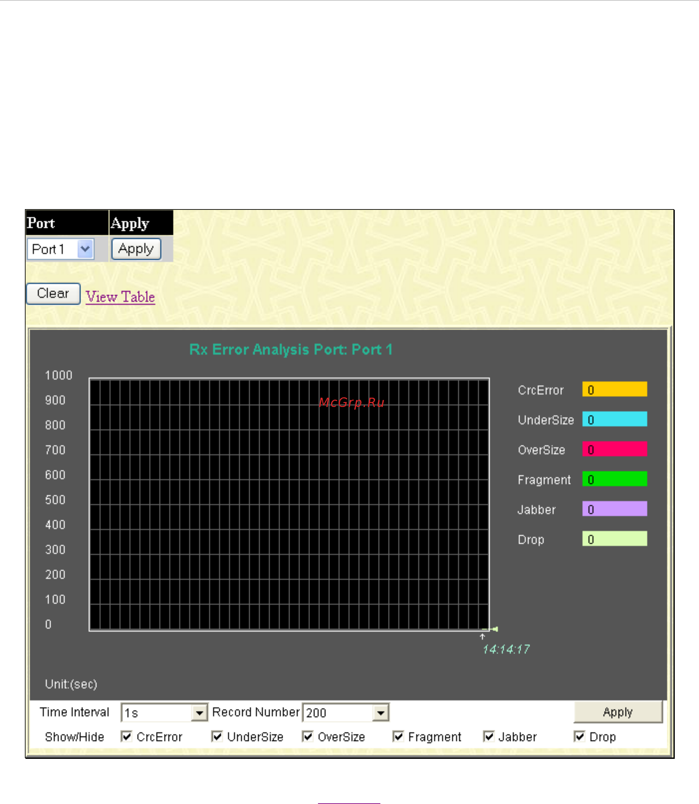The width and height of the screenshot is (699, 804).
Task: Click the 500 y-axis label
Action: tap(55, 500)
